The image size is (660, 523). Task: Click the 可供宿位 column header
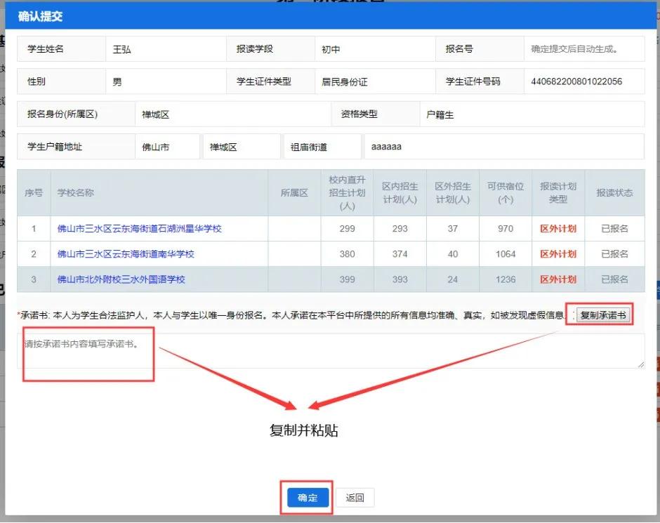click(x=506, y=192)
